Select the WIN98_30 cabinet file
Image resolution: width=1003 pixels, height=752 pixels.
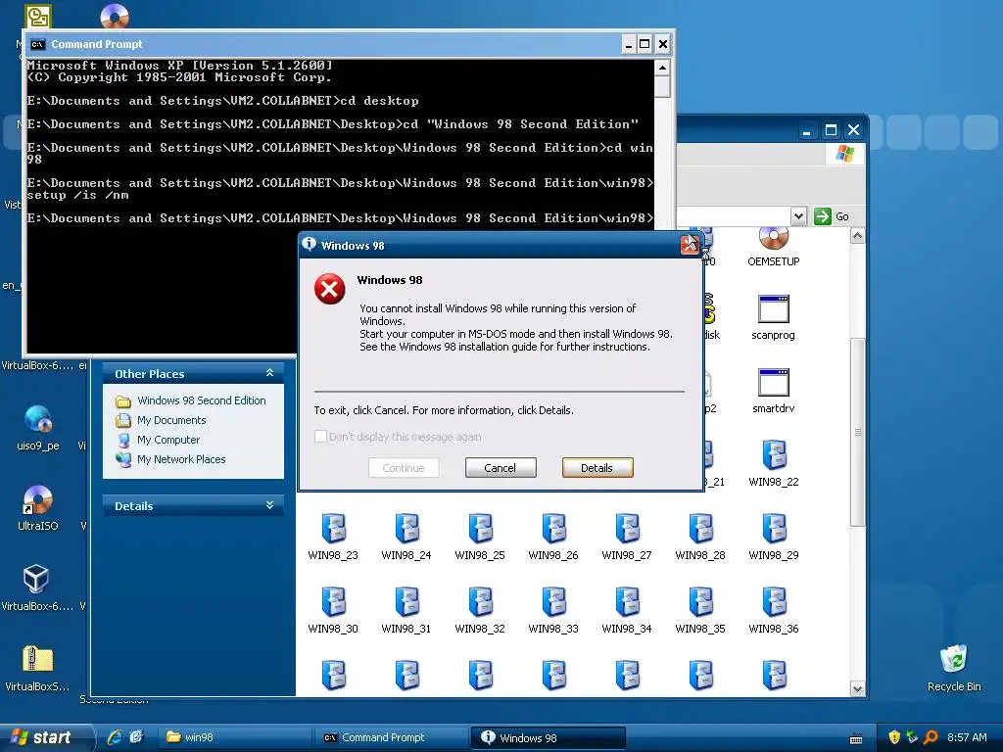click(333, 602)
